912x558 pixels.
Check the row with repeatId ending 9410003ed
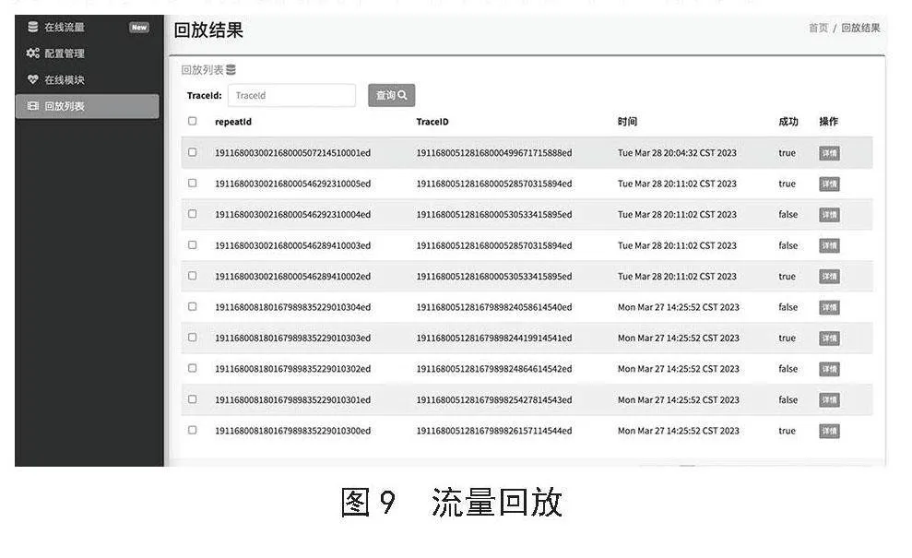[x=192, y=245]
